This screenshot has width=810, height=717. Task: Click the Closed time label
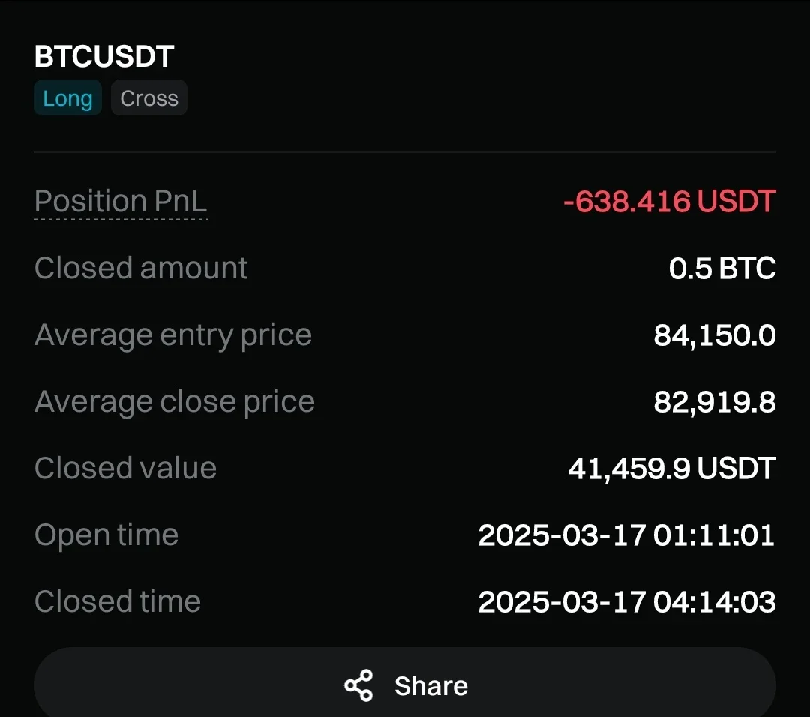tap(118, 602)
